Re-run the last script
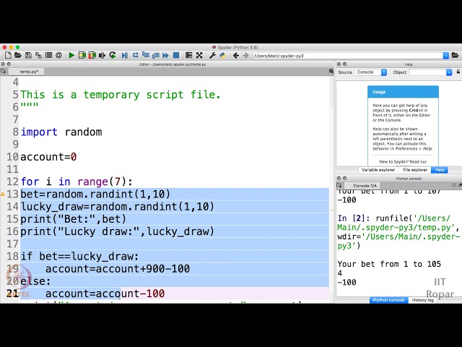This screenshot has height=347, width=462. coord(113,55)
